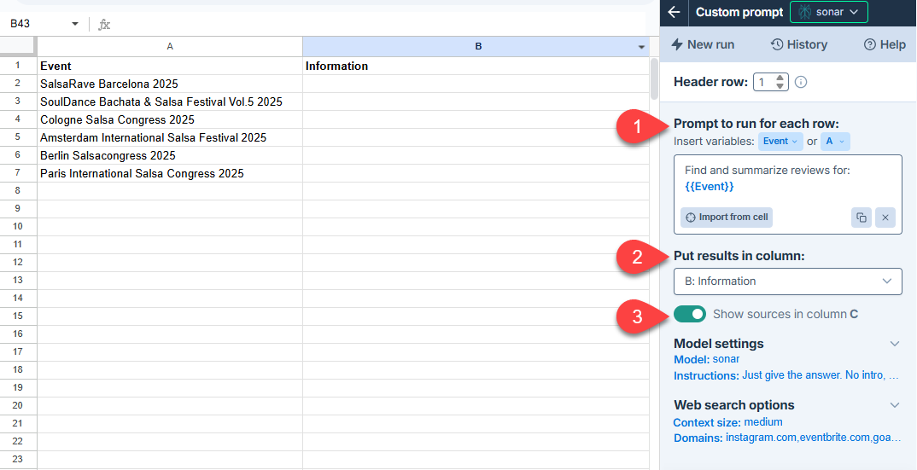This screenshot has height=470, width=917.
Task: Start a New run
Action: (703, 44)
